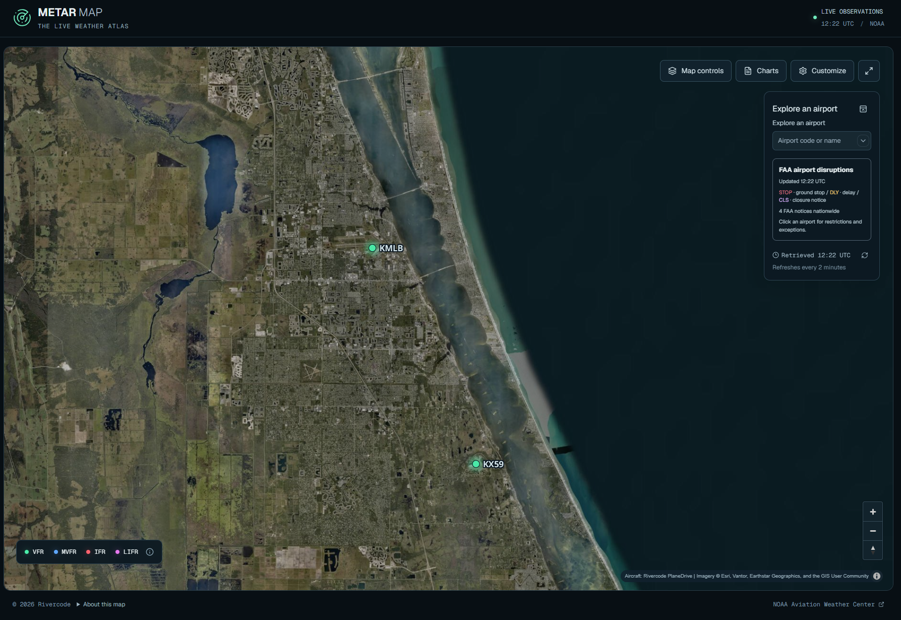Zoom in on the map

click(873, 512)
